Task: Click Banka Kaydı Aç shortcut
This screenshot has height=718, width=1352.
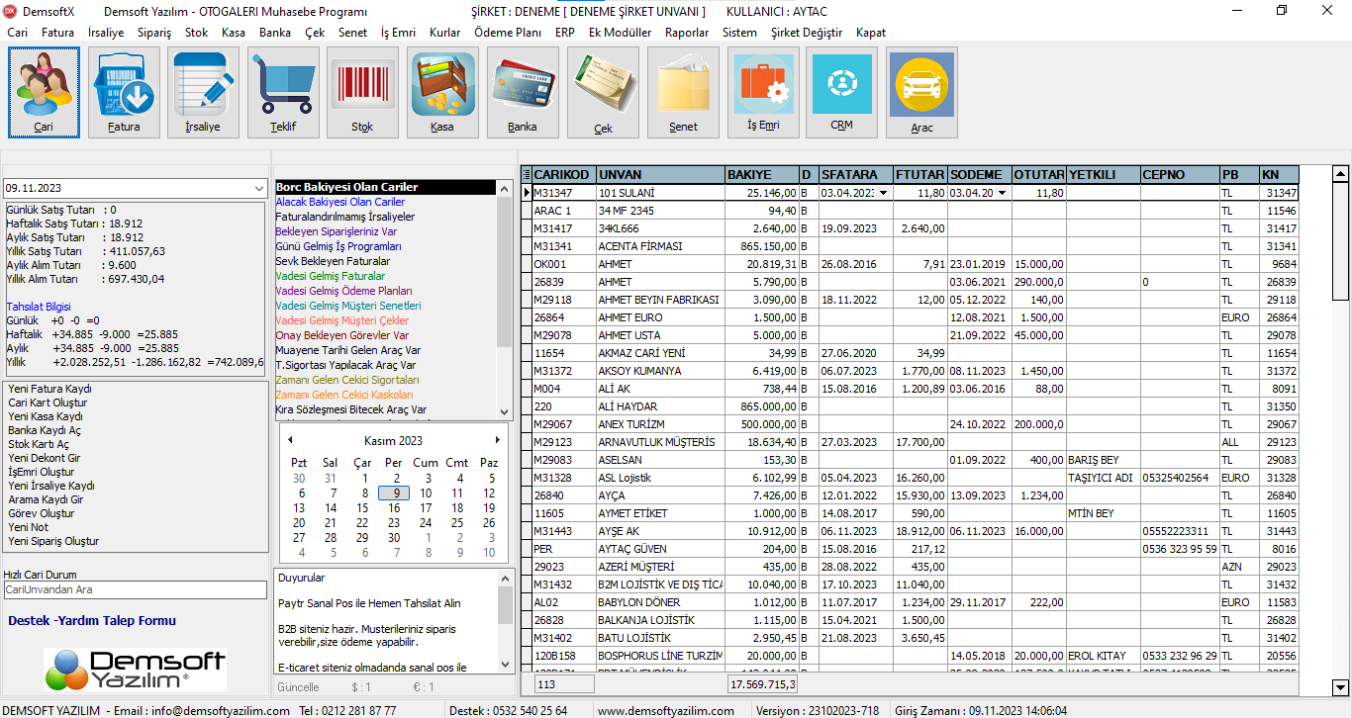Action: [45, 430]
